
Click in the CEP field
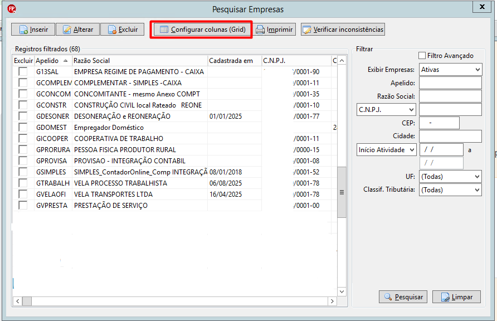439,123
